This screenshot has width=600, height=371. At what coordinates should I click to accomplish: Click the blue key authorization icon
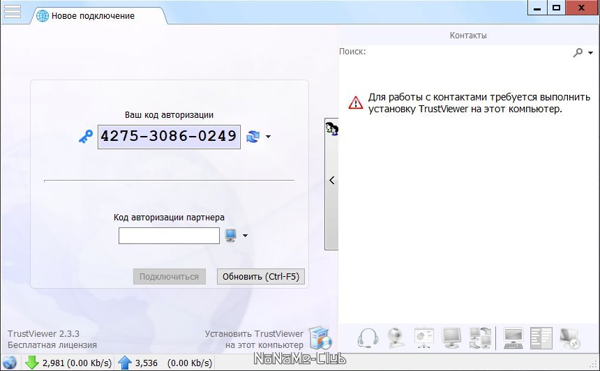coord(86,137)
